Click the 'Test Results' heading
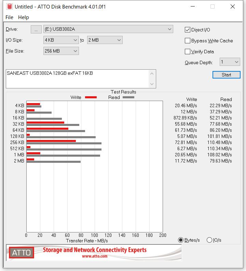The image size is (246, 271). pos(123,92)
